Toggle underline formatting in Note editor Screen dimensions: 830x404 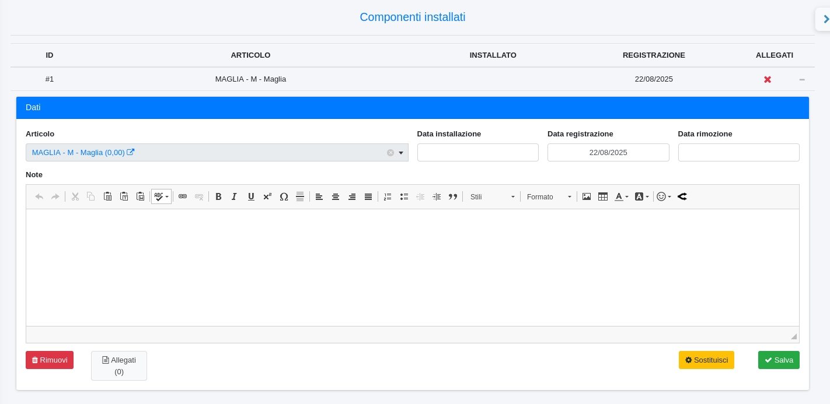tap(251, 197)
